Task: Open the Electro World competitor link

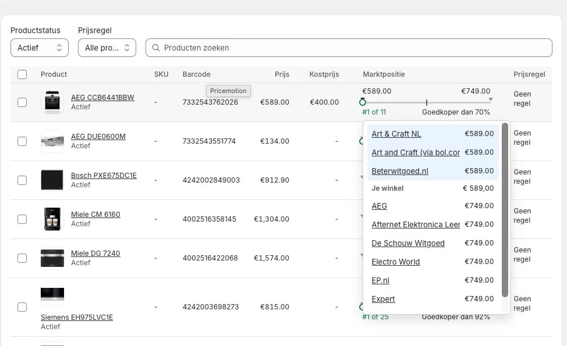Action: pyautogui.click(x=396, y=262)
